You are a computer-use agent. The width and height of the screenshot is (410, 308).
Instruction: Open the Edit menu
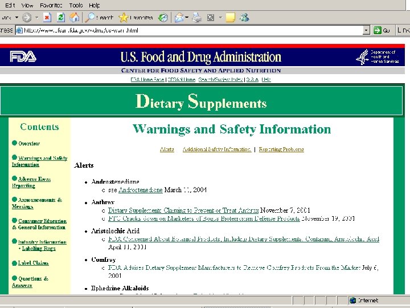[10, 5]
